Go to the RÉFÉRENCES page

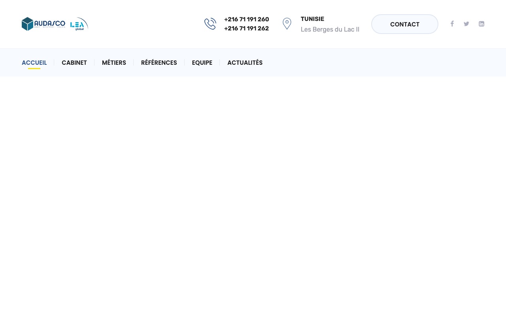point(159,62)
